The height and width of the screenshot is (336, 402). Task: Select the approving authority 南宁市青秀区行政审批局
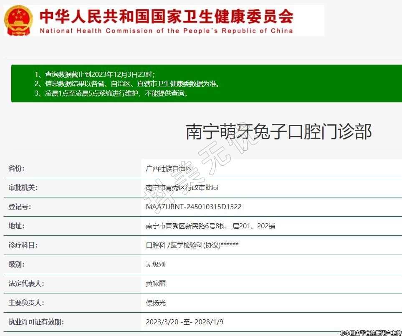[x=182, y=188]
